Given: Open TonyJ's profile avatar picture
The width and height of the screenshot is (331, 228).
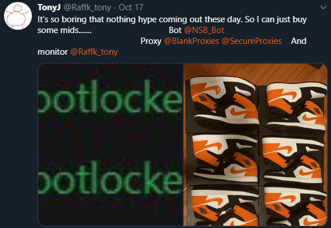Looking at the screenshot, I should click(18, 16).
